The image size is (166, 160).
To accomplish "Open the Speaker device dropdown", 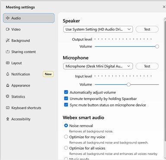I will [x=98, y=29].
